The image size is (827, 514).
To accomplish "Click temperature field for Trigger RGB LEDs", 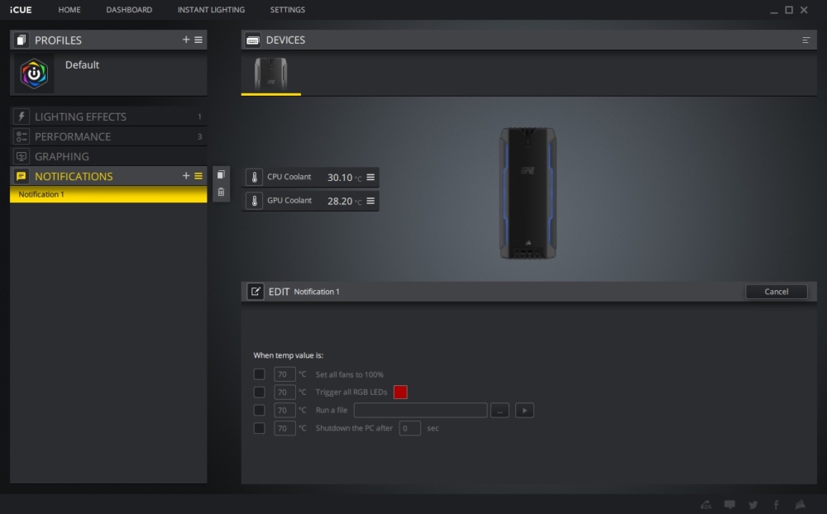I will point(284,393).
